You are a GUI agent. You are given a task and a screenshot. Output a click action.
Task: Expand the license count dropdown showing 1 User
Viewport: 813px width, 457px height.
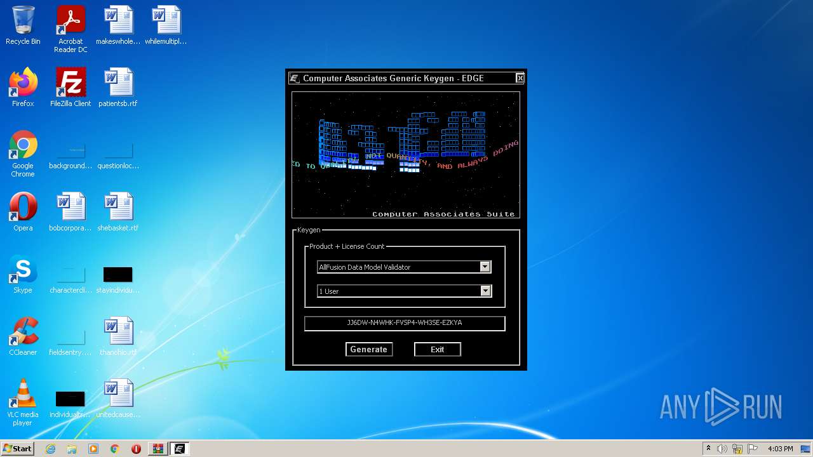click(485, 291)
